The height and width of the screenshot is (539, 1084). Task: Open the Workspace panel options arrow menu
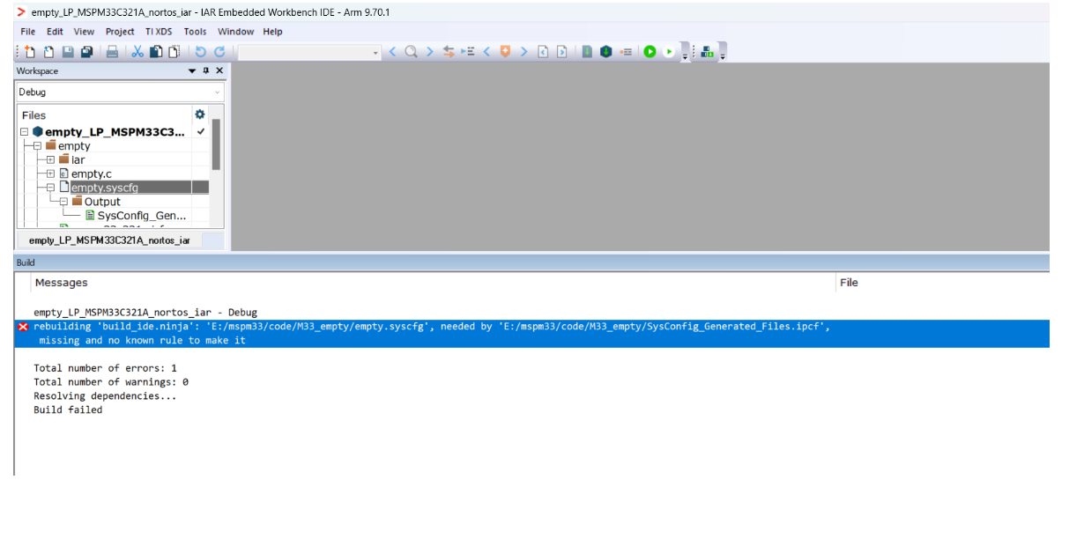(192, 71)
